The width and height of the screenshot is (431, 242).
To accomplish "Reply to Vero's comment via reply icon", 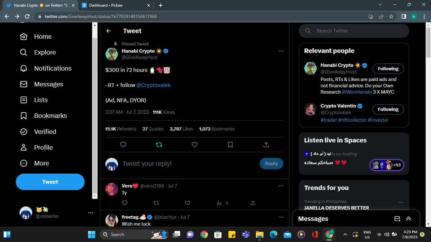I will (125, 203).
